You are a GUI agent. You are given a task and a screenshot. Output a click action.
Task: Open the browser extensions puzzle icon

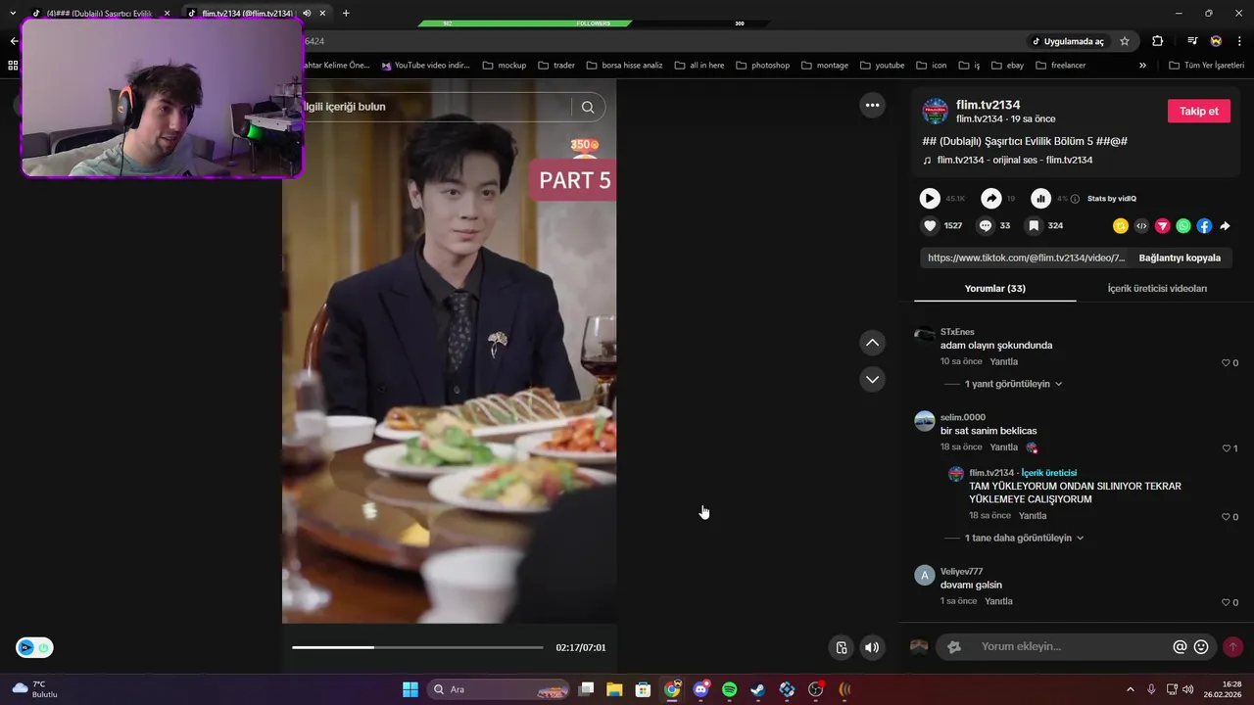pos(1158,41)
